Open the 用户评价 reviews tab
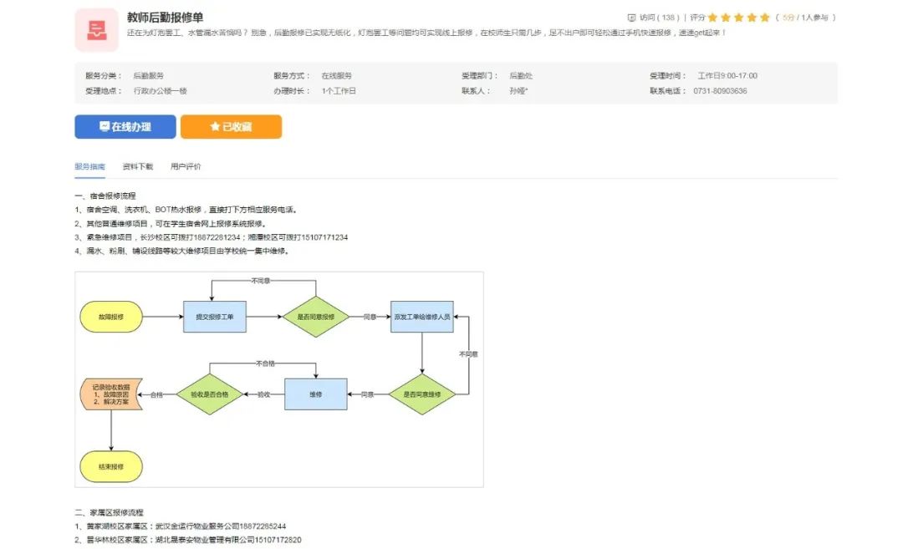 click(x=186, y=166)
